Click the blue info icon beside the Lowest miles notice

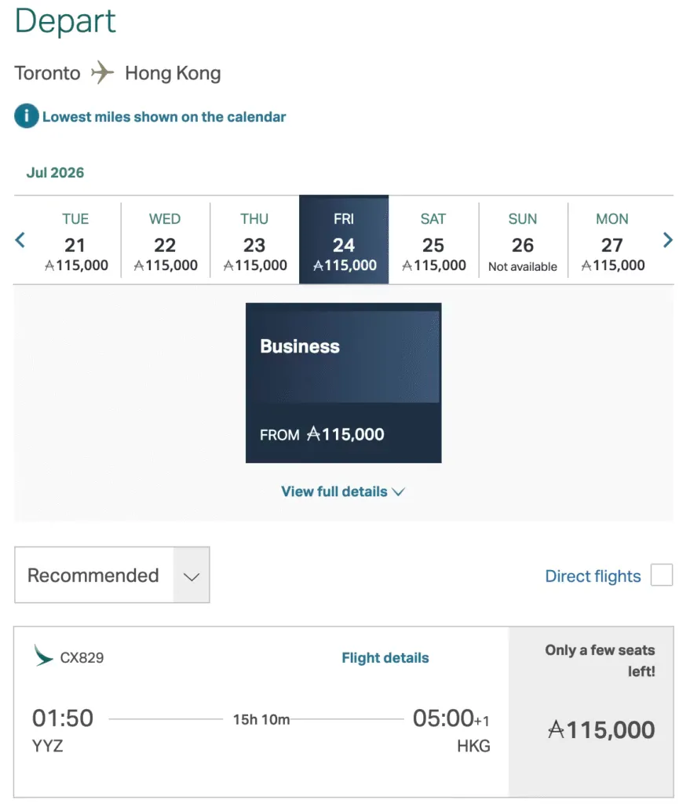click(x=26, y=116)
